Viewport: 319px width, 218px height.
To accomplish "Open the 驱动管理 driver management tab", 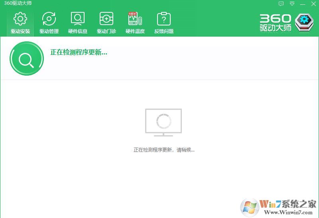I will (49, 23).
